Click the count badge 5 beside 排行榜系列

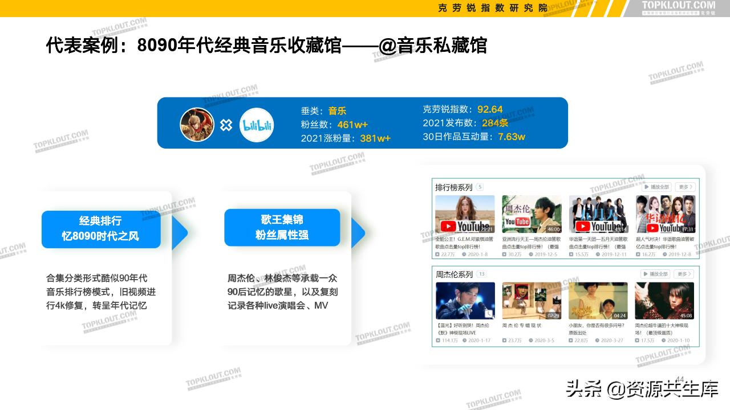pyautogui.click(x=480, y=186)
